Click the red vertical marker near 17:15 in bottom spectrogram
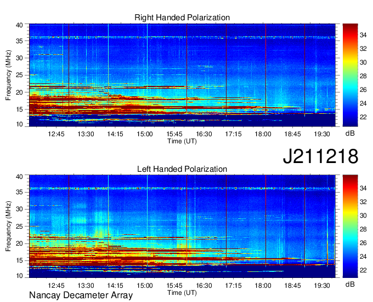Screen dimensions: 373x302 (226, 220)
